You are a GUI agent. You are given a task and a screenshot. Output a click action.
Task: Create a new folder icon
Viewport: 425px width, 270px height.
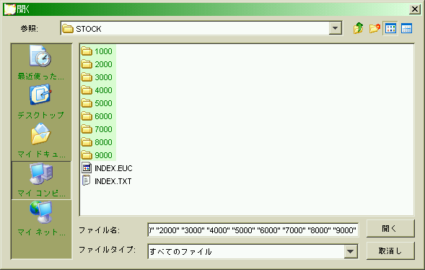374,28
